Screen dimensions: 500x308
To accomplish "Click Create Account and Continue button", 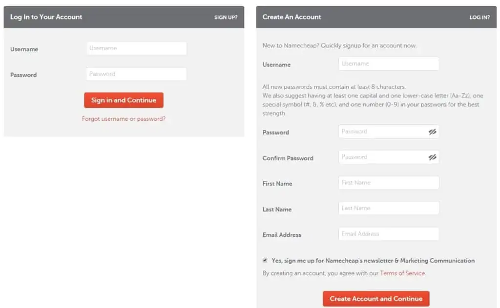I will (x=376, y=299).
